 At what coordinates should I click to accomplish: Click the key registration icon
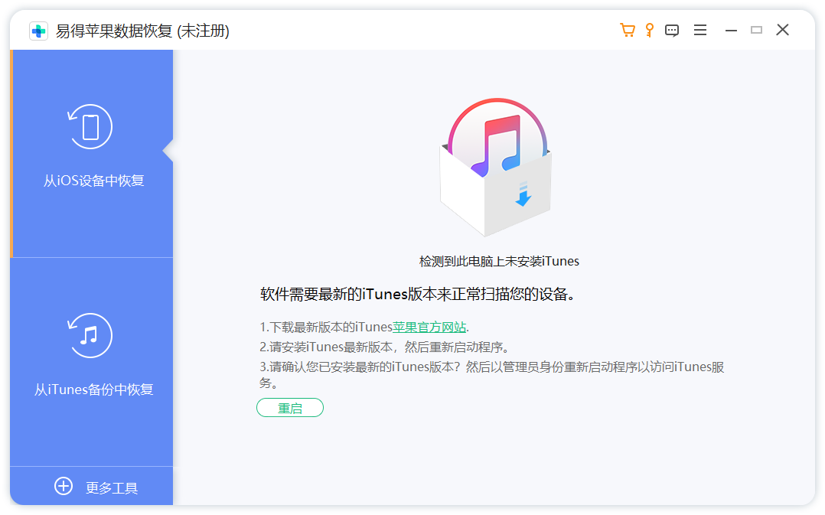649,29
